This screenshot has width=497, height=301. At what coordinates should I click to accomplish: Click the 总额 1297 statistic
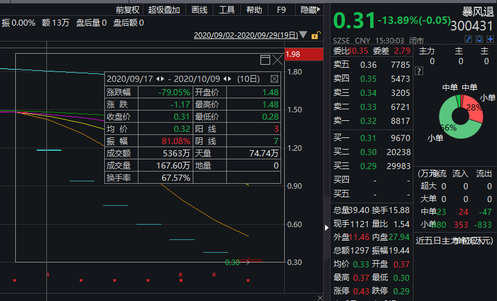click(x=351, y=250)
